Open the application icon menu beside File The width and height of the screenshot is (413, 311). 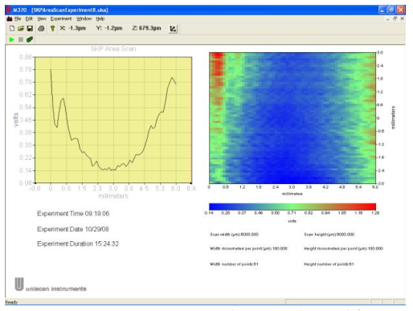click(x=10, y=18)
